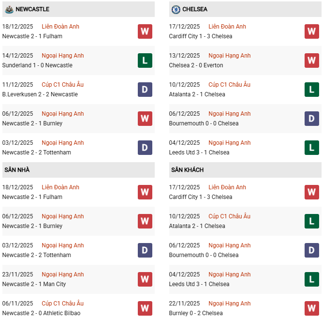Click Ngoại Hạng Anh link dated 22/11/2025
322x320 pixels.
(x=229, y=304)
